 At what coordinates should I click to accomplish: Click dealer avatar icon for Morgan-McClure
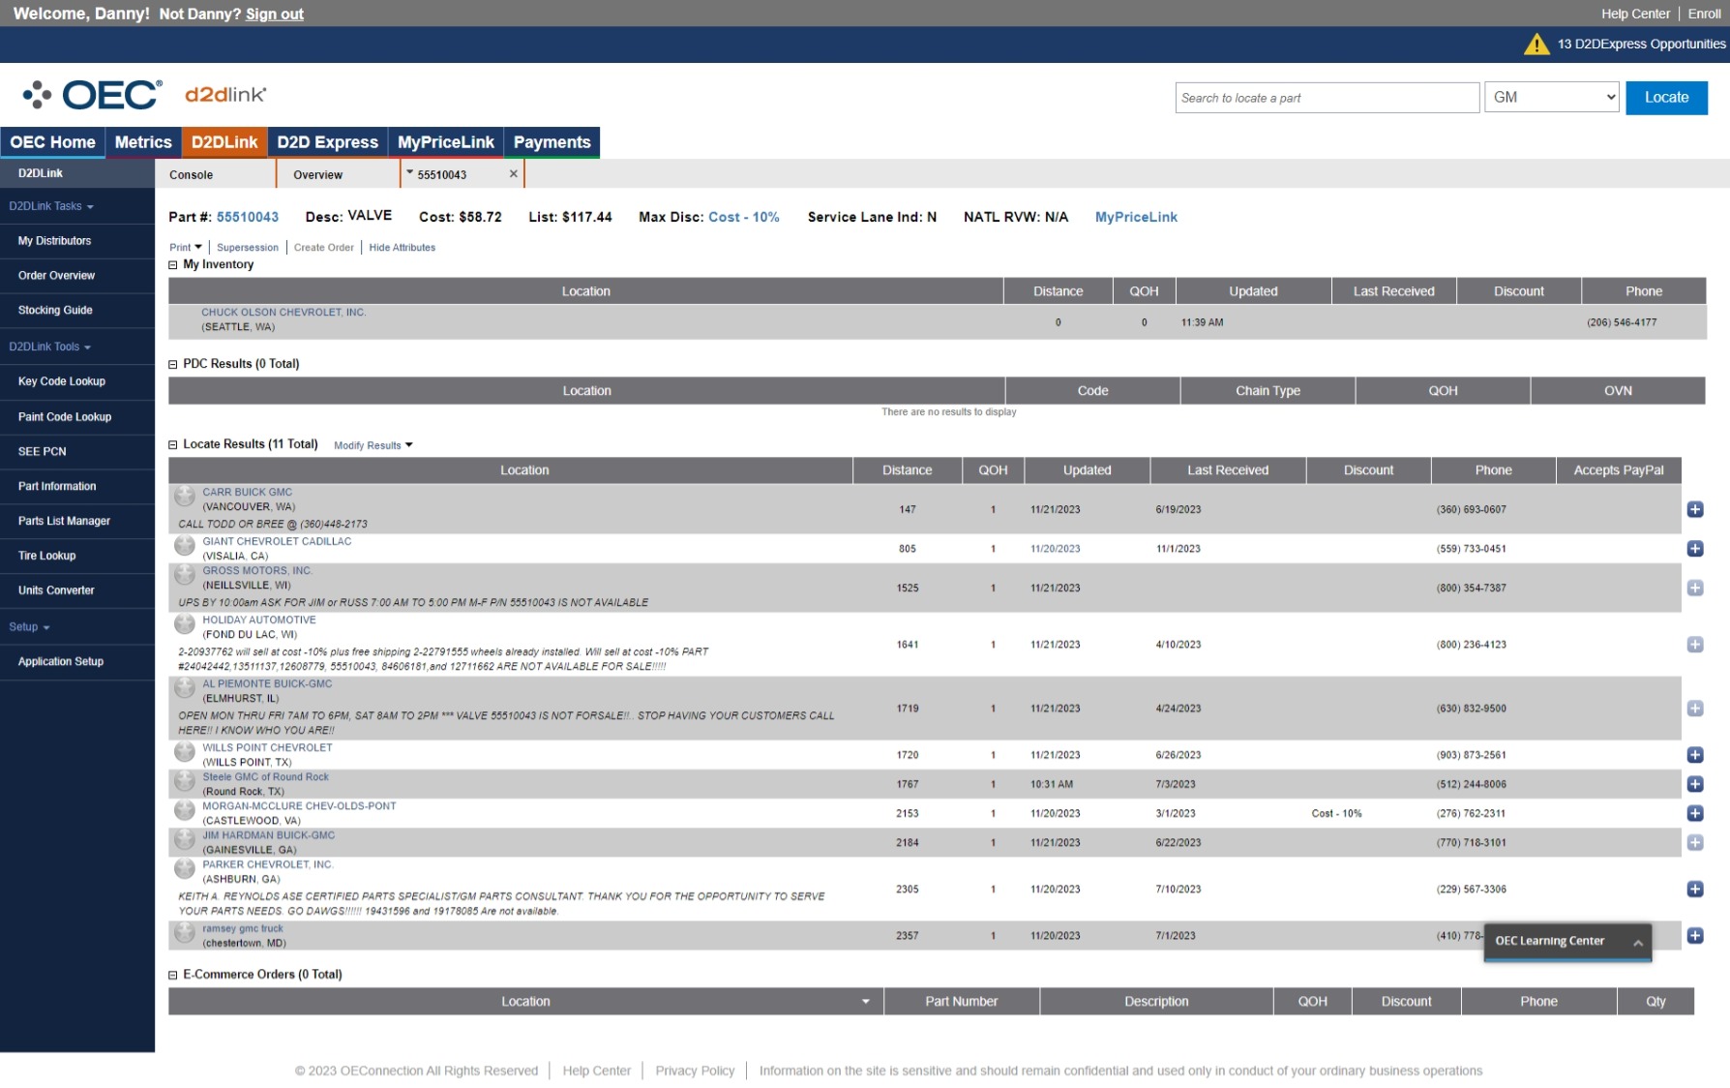click(185, 810)
